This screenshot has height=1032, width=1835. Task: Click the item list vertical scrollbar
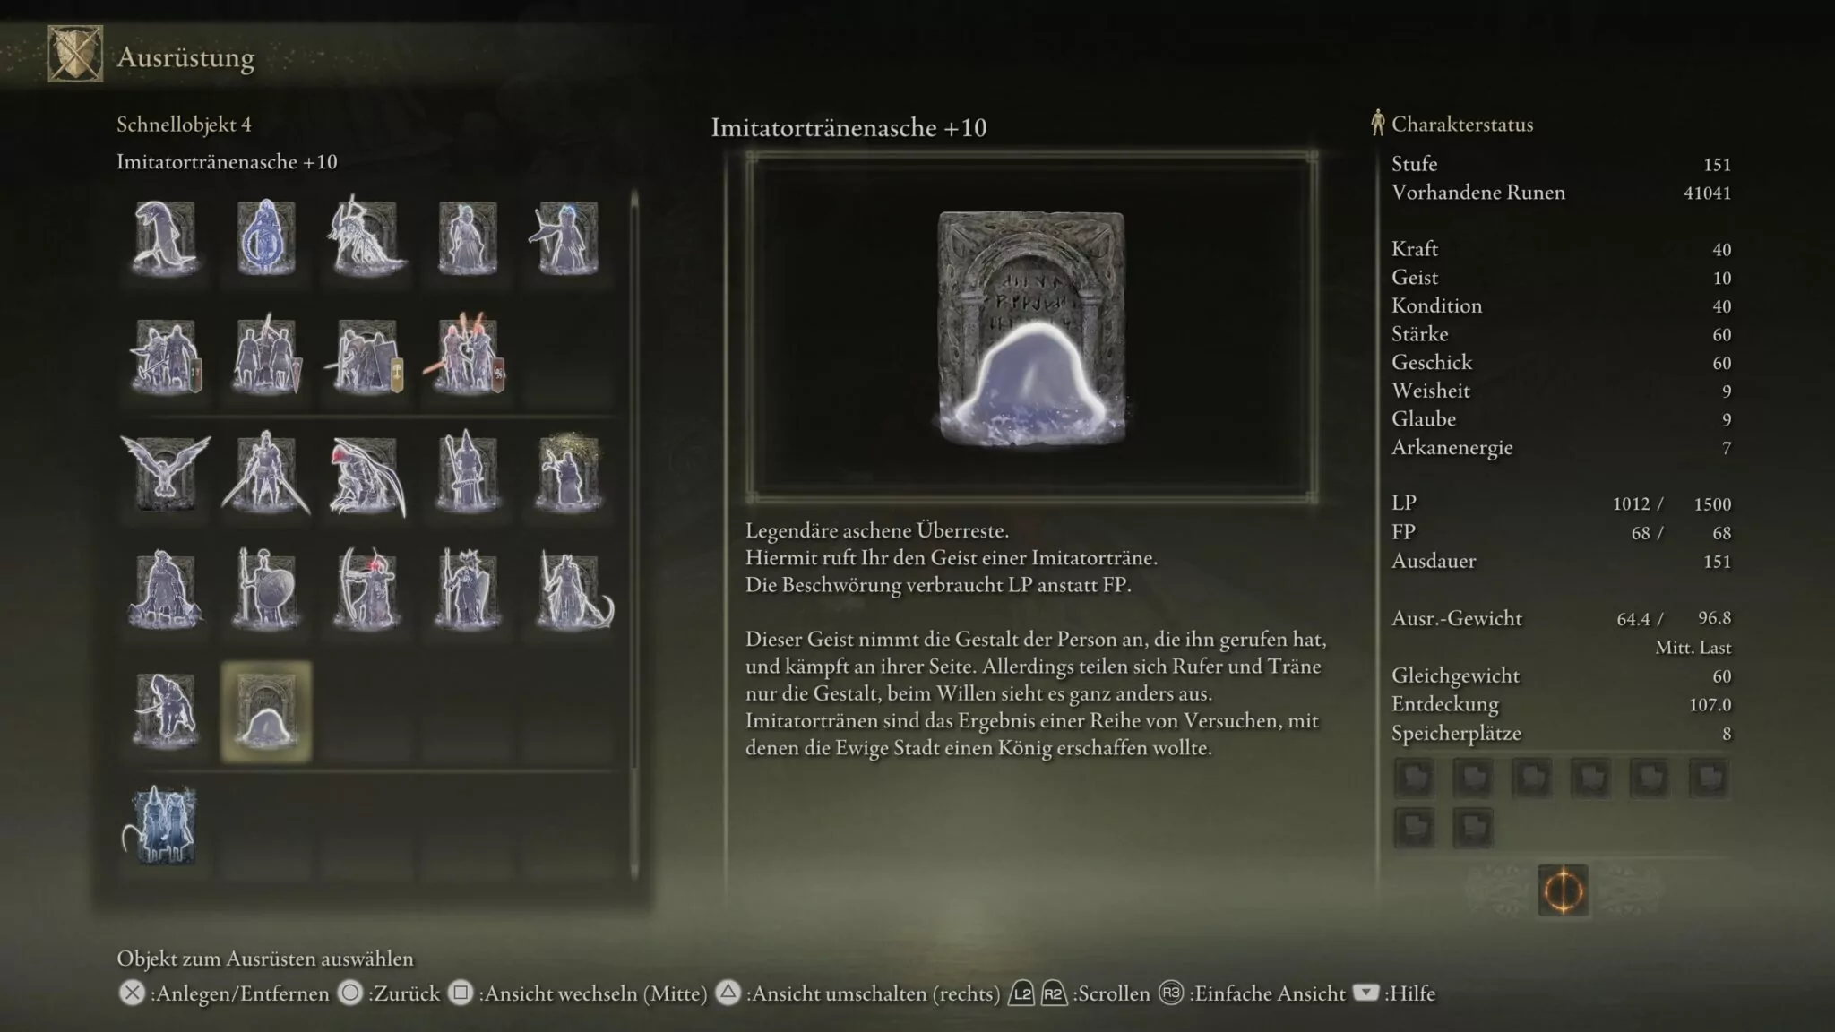[x=634, y=534]
